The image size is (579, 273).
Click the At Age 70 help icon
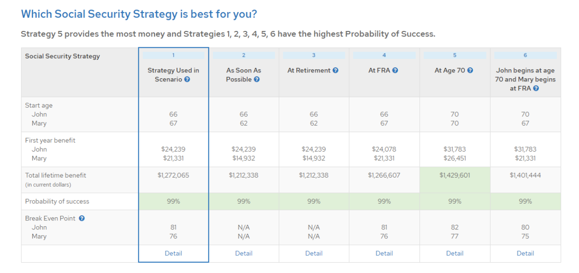[470, 71]
